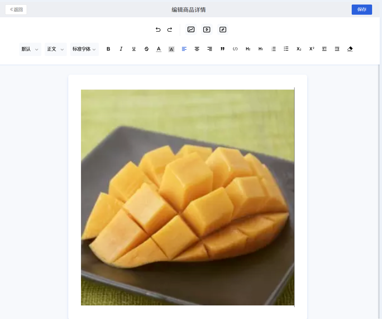
Task: Toggle bold formatting
Action: tap(108, 49)
